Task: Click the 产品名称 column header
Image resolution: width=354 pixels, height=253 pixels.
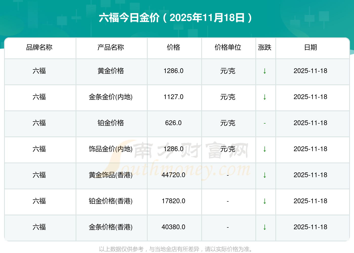Action: tap(111, 47)
